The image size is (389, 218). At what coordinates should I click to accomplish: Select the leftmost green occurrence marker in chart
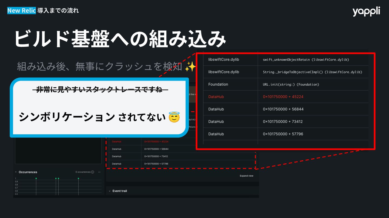(36, 178)
